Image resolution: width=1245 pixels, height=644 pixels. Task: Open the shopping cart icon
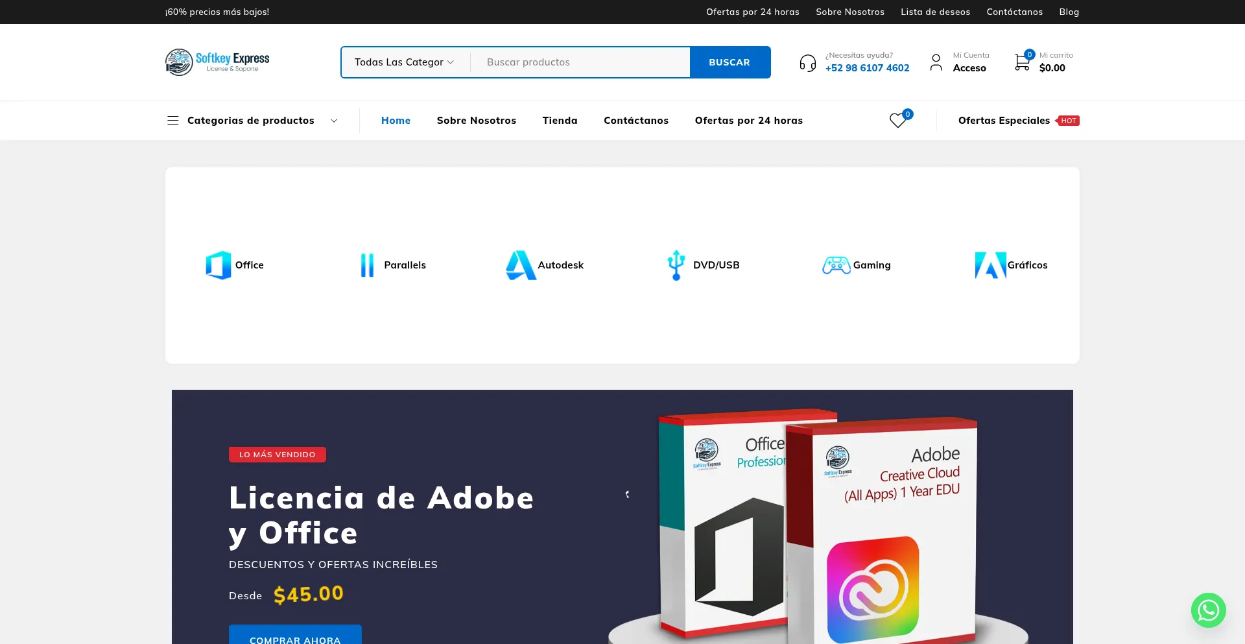[1023, 62]
